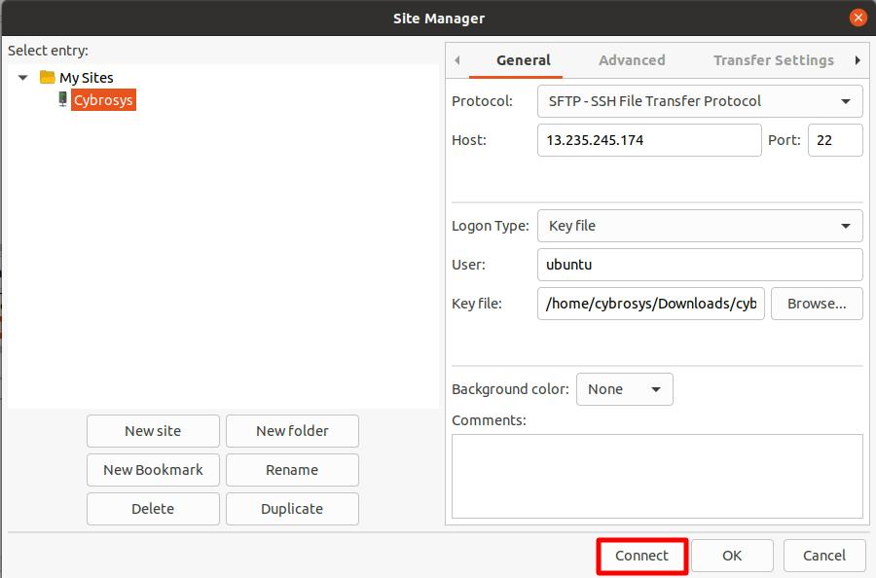The width and height of the screenshot is (876, 578).
Task: Open the Logon Type dropdown
Action: coord(700,225)
